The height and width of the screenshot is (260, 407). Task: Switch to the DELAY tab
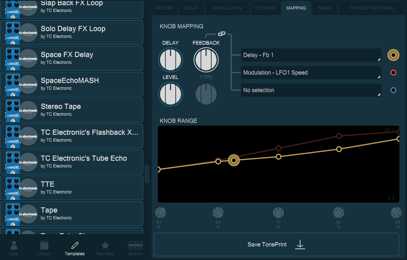click(x=192, y=8)
